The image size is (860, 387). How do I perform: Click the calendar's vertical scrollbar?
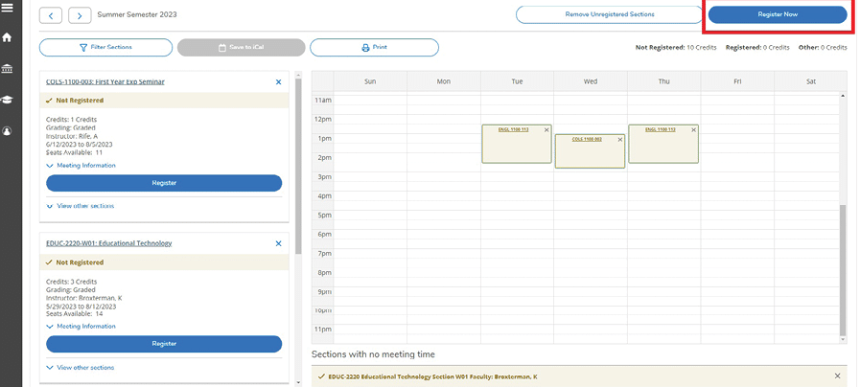(x=844, y=268)
